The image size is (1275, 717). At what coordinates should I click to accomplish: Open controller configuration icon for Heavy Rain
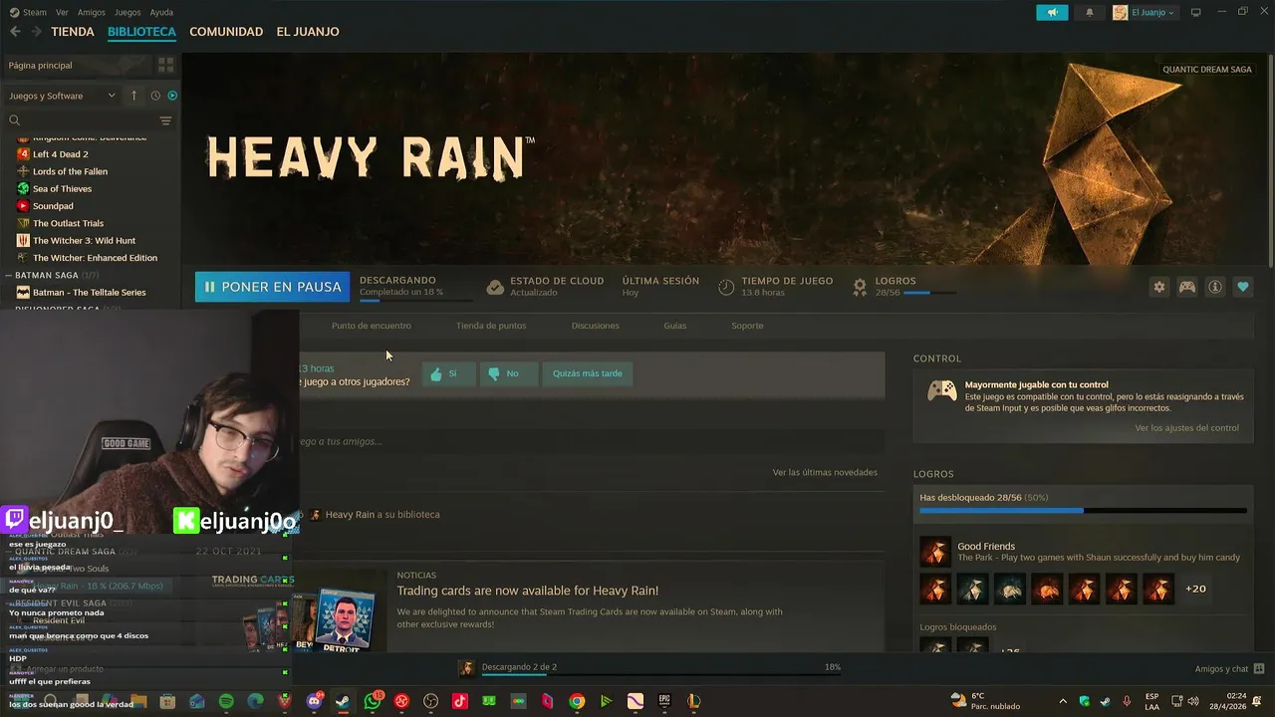(x=1187, y=287)
